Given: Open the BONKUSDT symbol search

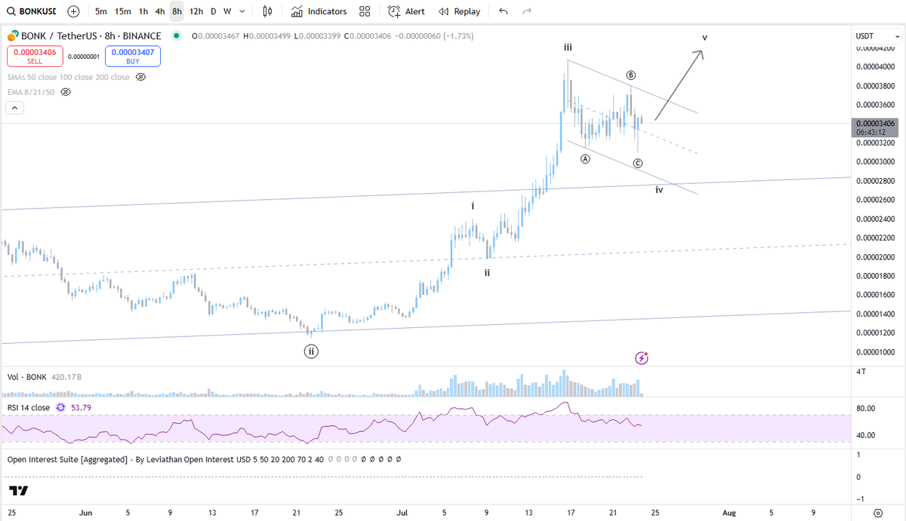Looking at the screenshot, I should click(34, 11).
